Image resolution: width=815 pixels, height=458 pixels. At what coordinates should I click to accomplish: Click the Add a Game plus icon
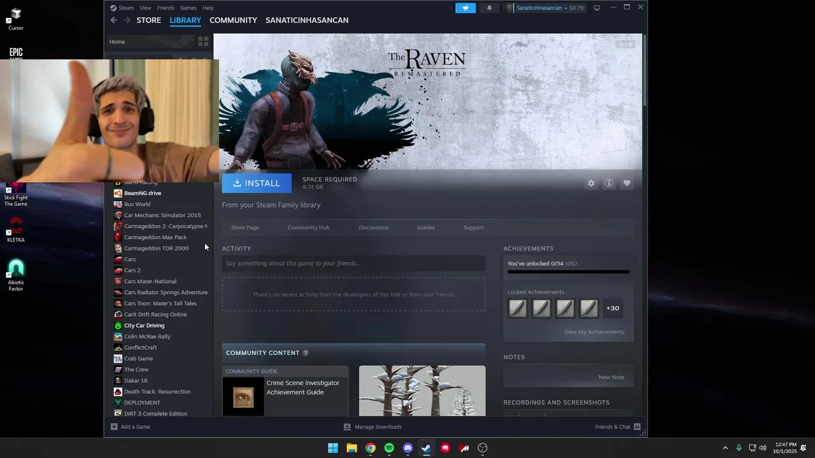click(x=114, y=427)
